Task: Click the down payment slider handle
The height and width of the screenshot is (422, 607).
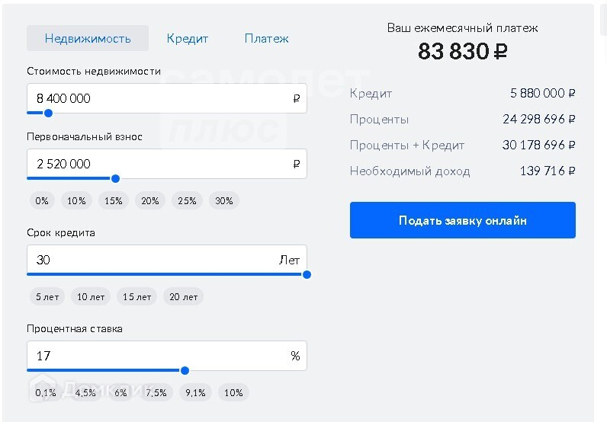Action: tap(115, 179)
